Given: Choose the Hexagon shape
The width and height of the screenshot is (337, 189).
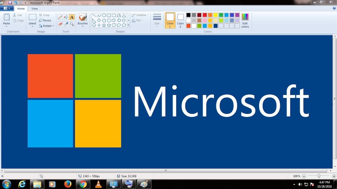Looking at the screenshot, I should pyautogui.click(x=109, y=20).
